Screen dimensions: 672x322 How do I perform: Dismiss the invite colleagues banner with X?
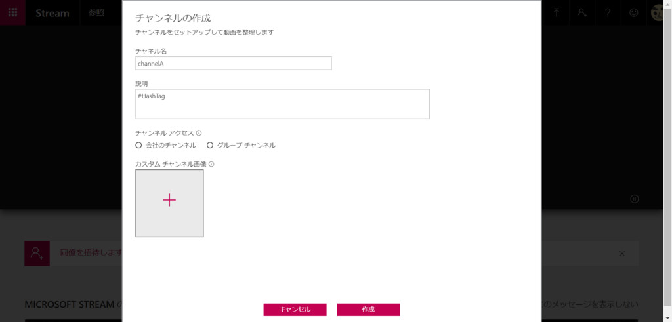click(x=622, y=254)
